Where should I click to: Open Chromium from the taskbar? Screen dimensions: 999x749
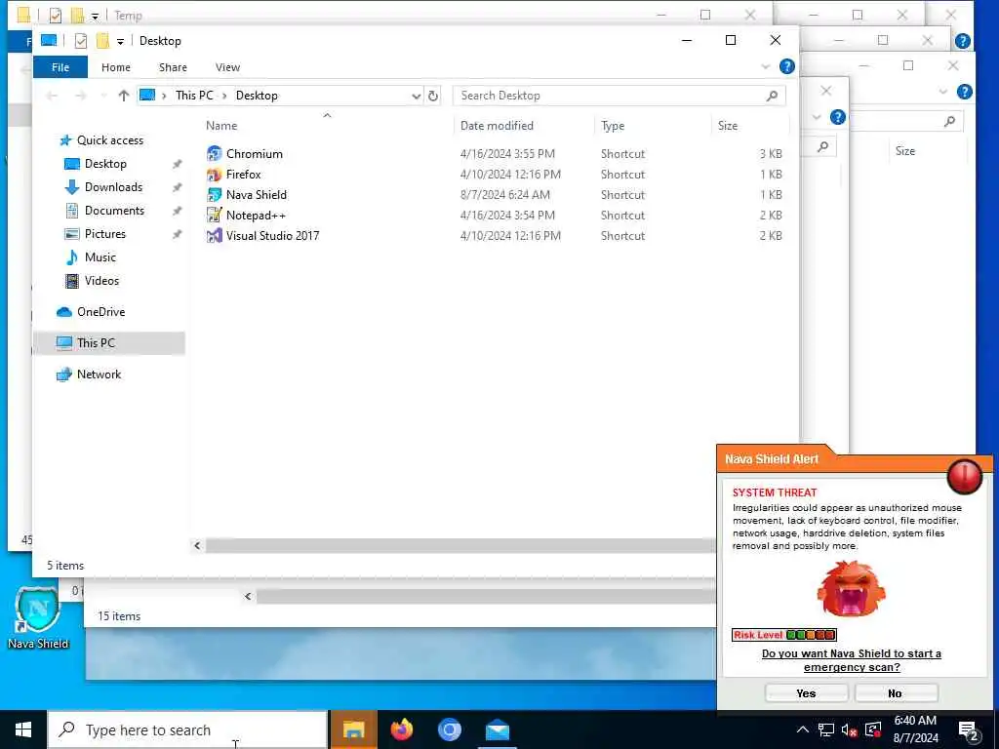pyautogui.click(x=449, y=729)
